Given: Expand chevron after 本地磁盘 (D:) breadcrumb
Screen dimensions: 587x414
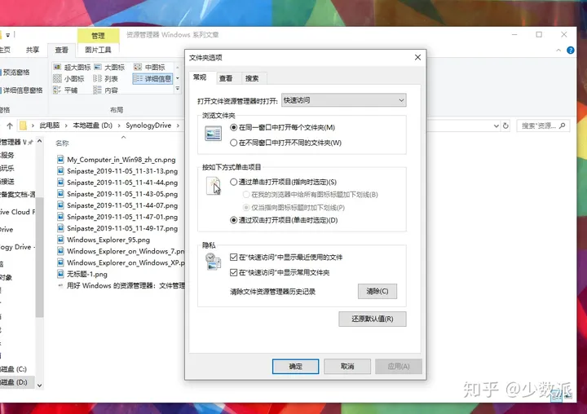Looking at the screenshot, I should tap(119, 126).
